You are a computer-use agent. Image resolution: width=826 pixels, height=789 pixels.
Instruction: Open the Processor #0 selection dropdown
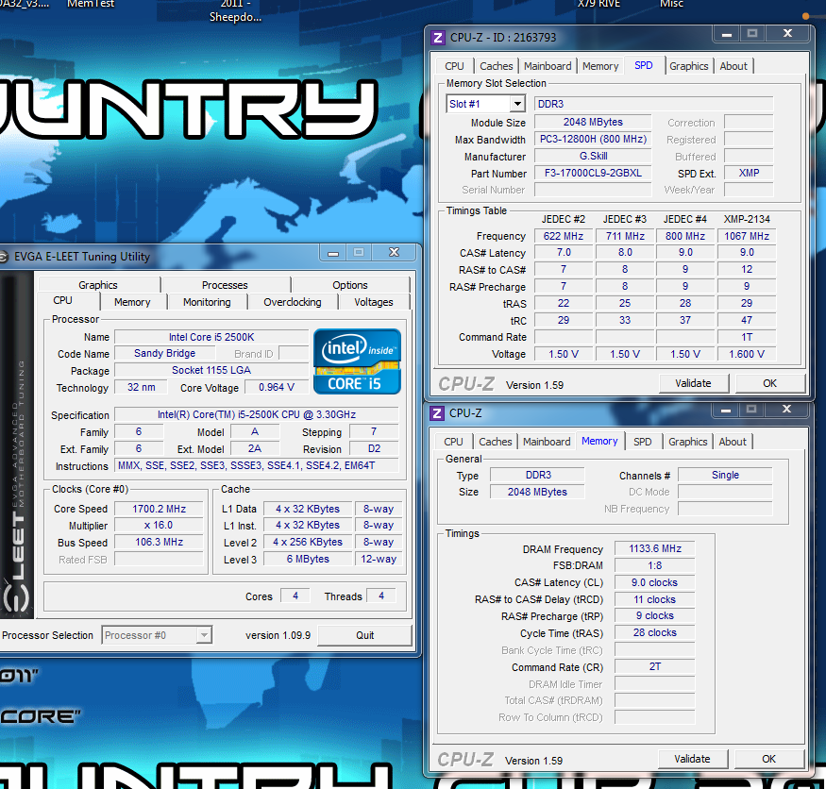[x=204, y=635]
